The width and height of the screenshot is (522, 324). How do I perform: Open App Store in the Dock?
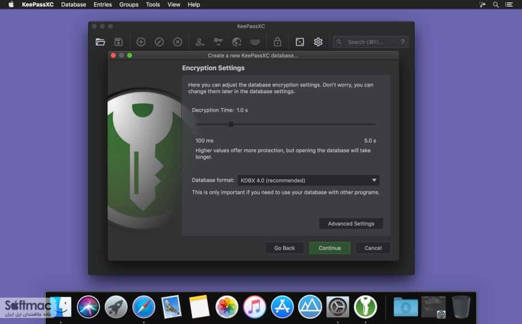point(282,307)
